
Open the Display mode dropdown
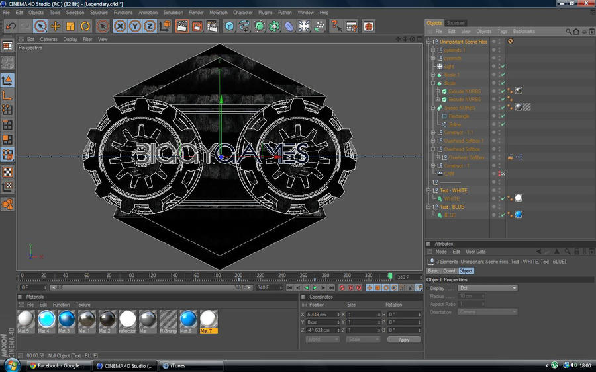487,288
